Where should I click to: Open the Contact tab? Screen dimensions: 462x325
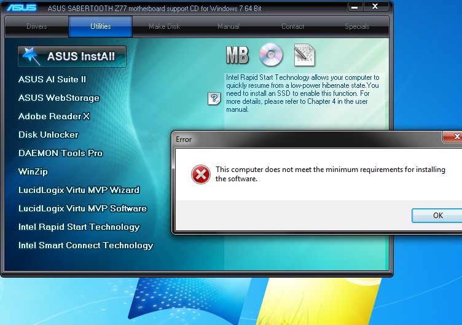[292, 26]
